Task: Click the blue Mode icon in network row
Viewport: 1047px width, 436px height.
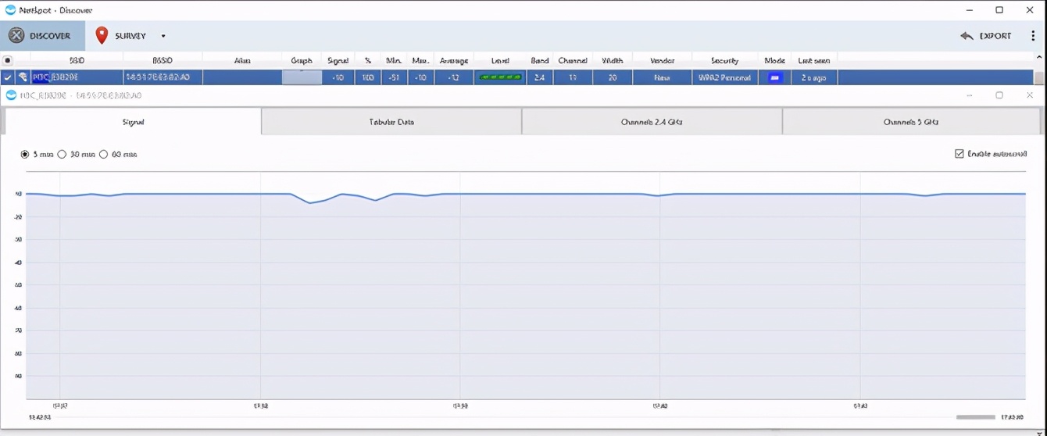Action: click(774, 77)
